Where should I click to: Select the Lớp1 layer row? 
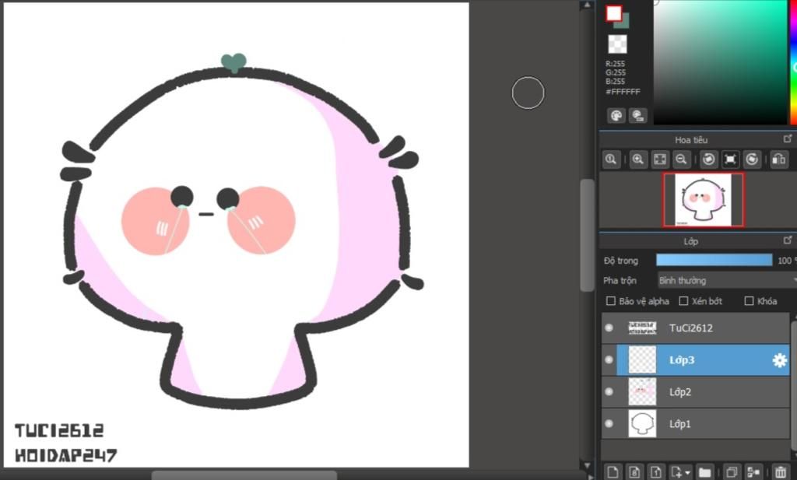[695, 424]
